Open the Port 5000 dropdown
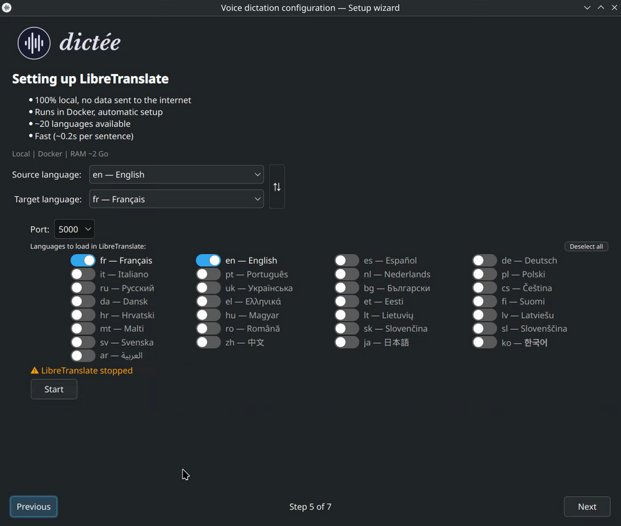Image resolution: width=621 pixels, height=526 pixels. (75, 229)
